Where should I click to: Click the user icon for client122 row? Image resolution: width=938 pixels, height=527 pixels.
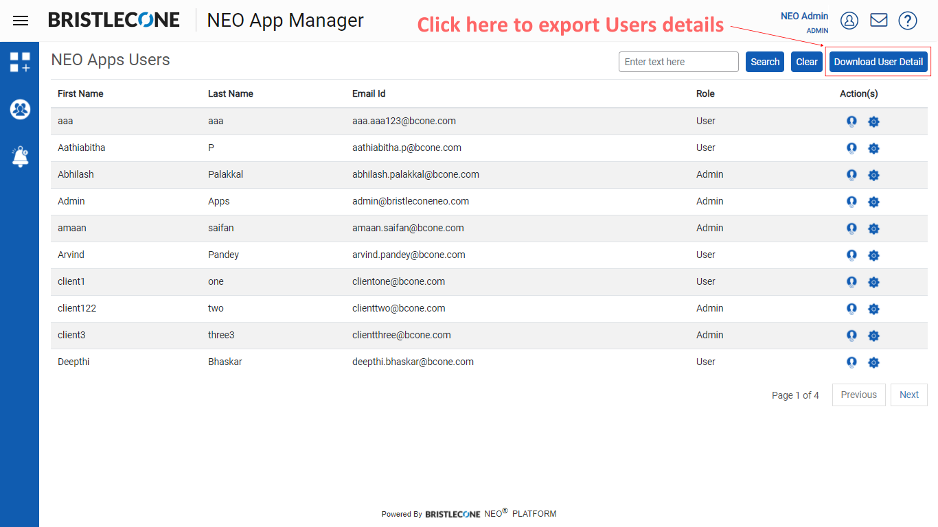coord(851,309)
